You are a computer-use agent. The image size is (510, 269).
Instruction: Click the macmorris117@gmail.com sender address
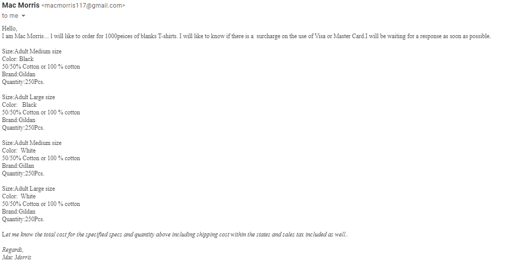point(83,6)
